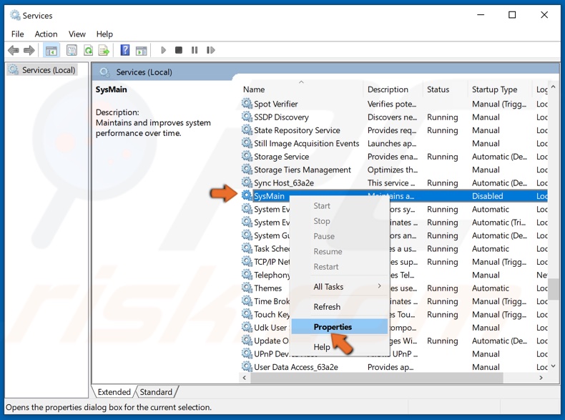This screenshot has height=420, width=565.
Task: Click the gear icon beside Udk User service
Action: [247, 328]
